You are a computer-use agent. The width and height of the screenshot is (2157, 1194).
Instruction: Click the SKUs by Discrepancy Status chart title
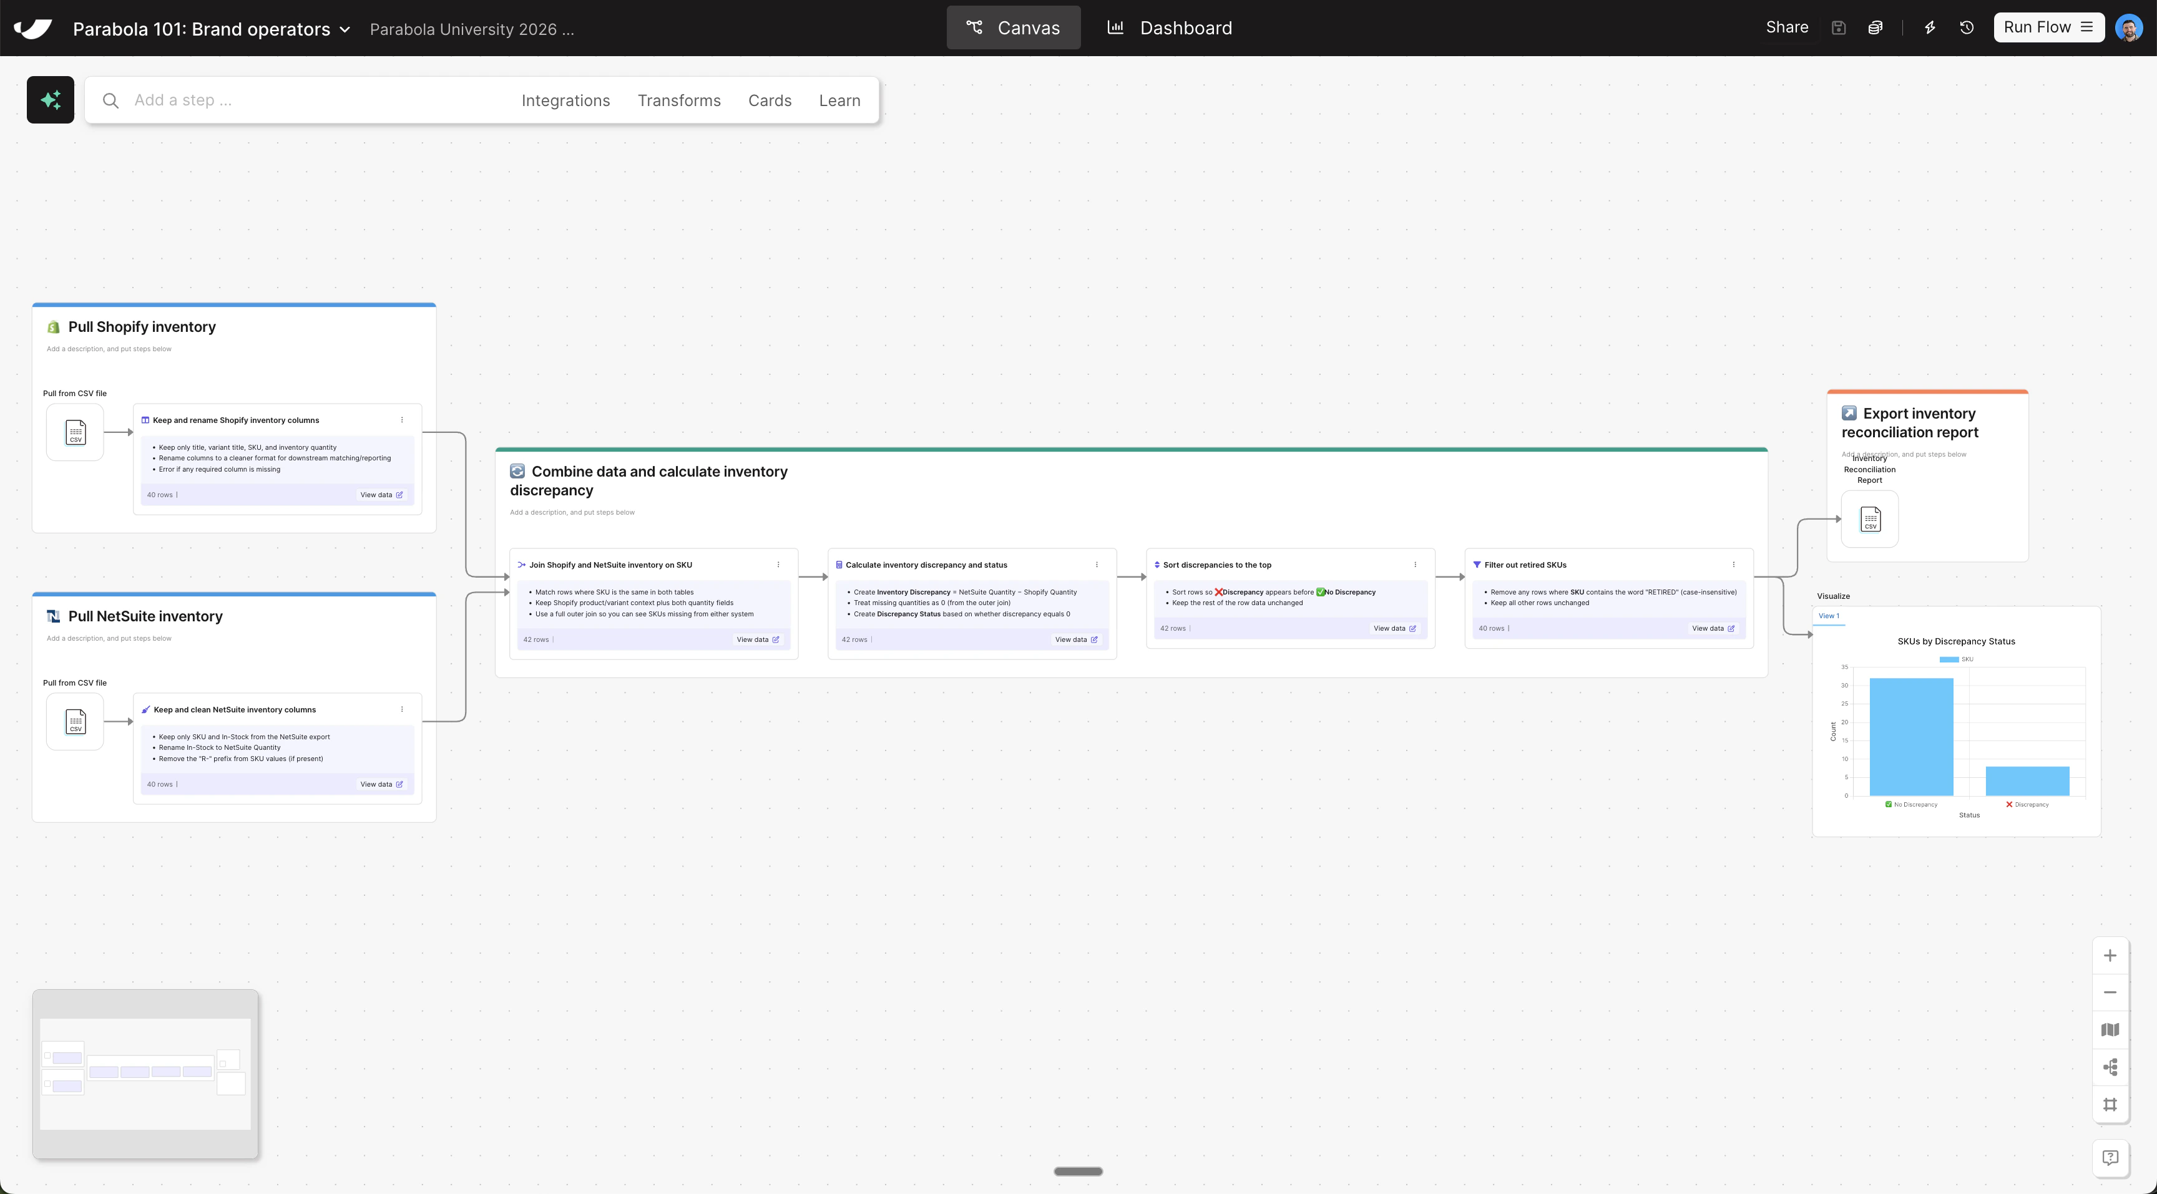click(1956, 642)
